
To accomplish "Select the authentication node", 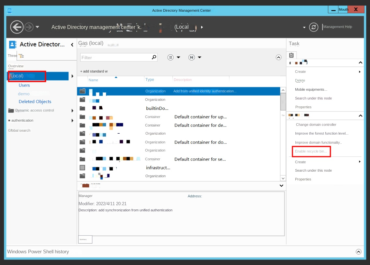I will pos(22,121).
